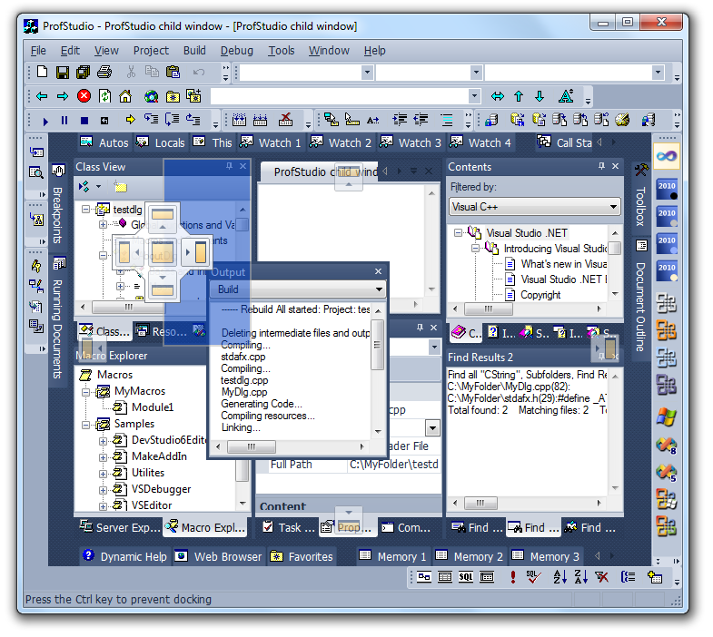Viewport: 713px width, 637px height.
Task: Switch to the Watch 2 tab
Action: (x=341, y=142)
